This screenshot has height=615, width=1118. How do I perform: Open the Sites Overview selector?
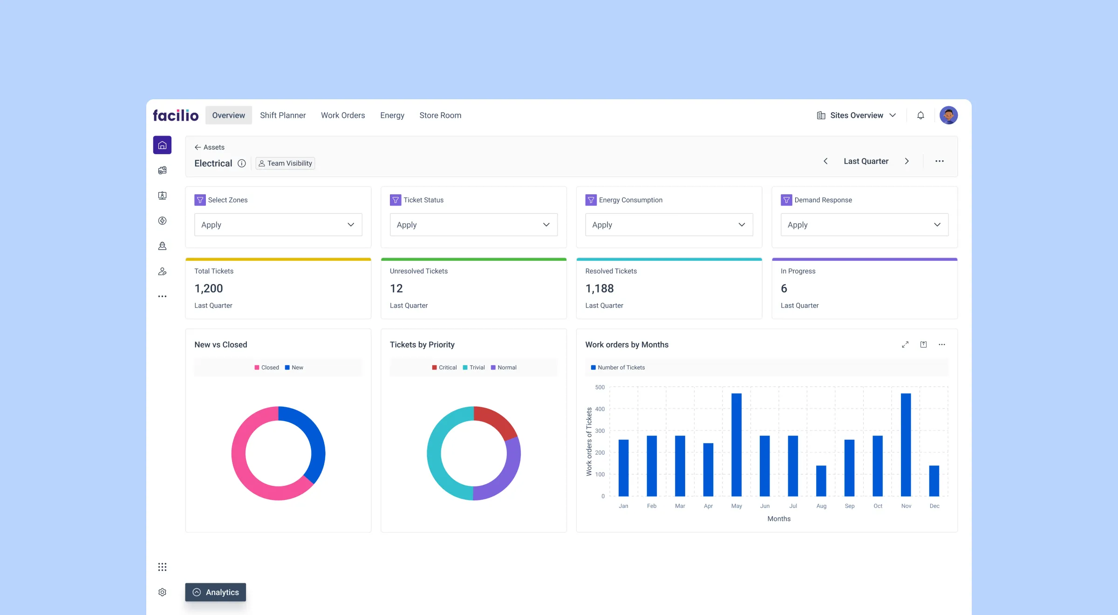pos(856,115)
